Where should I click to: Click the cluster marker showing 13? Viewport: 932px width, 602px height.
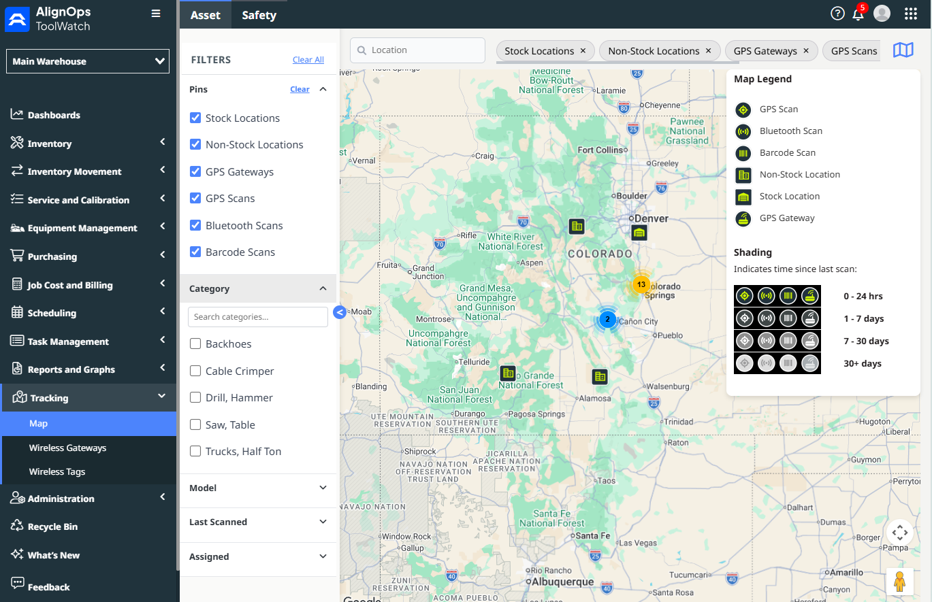click(641, 284)
